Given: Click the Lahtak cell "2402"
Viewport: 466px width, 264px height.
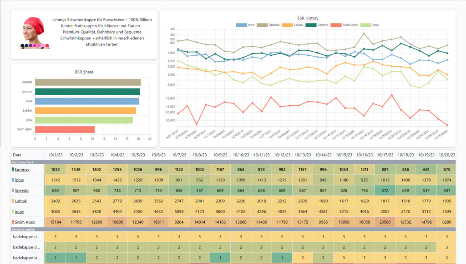Looking at the screenshot, I should pyautogui.click(x=55, y=201).
